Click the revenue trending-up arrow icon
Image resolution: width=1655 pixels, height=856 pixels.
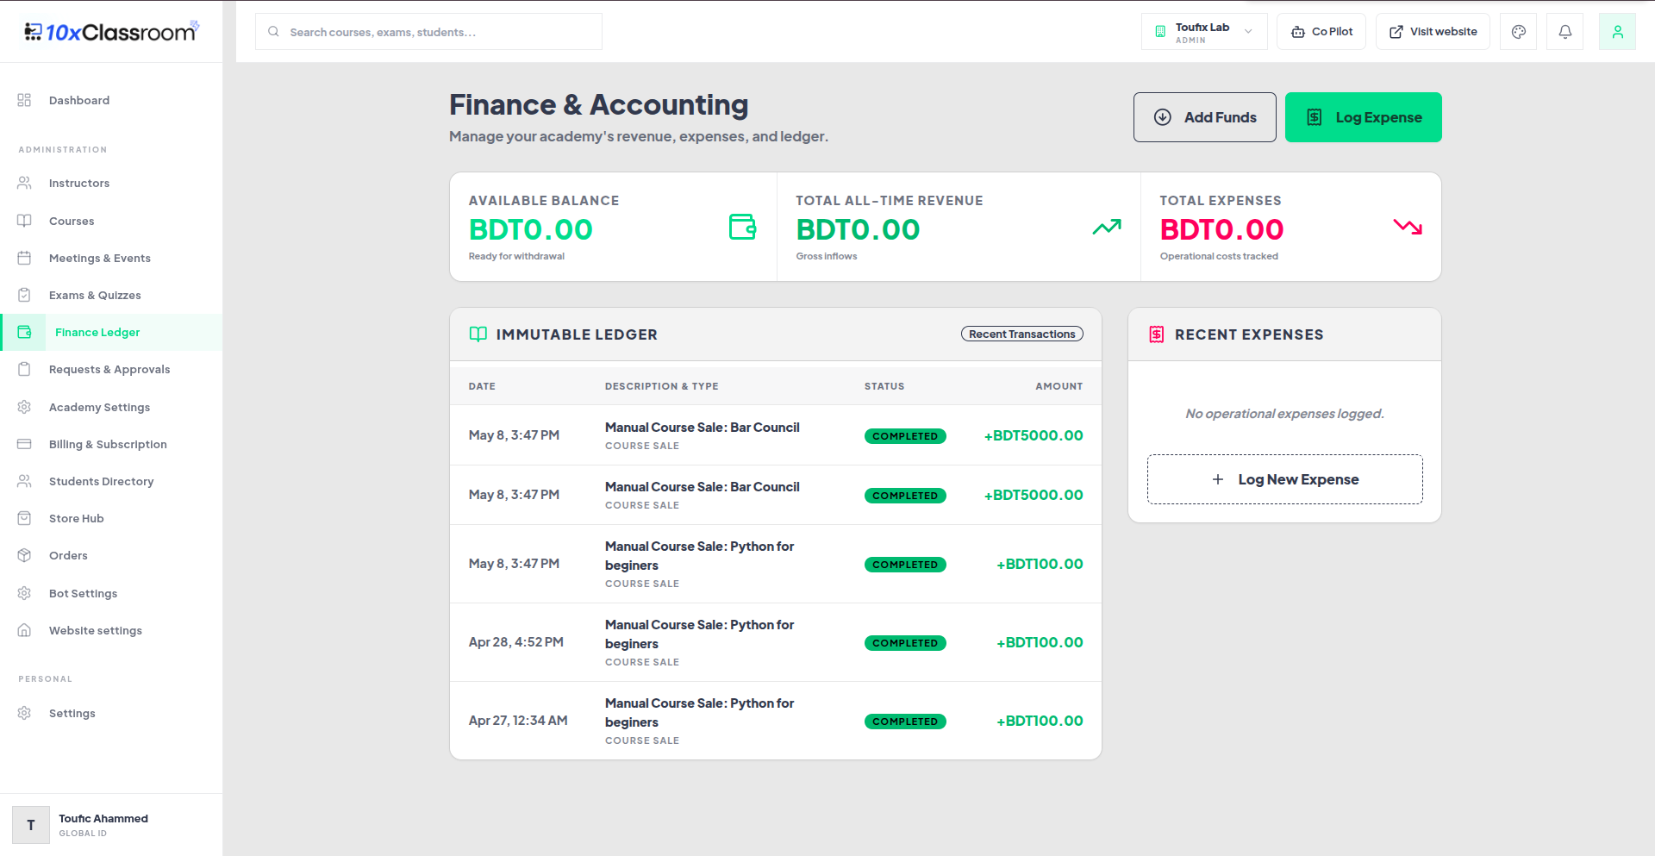1107,227
